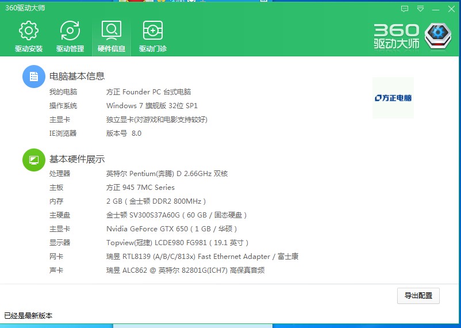Click the 导出配置 button
The image size is (461, 328).
[x=418, y=296]
